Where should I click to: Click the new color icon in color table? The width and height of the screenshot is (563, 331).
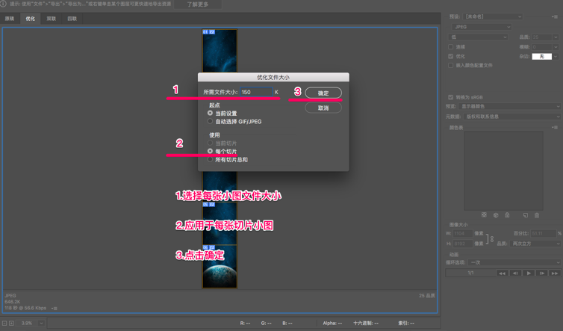pos(525,215)
